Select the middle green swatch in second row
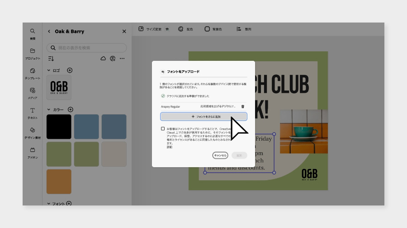The height and width of the screenshot is (228, 407). click(x=86, y=154)
